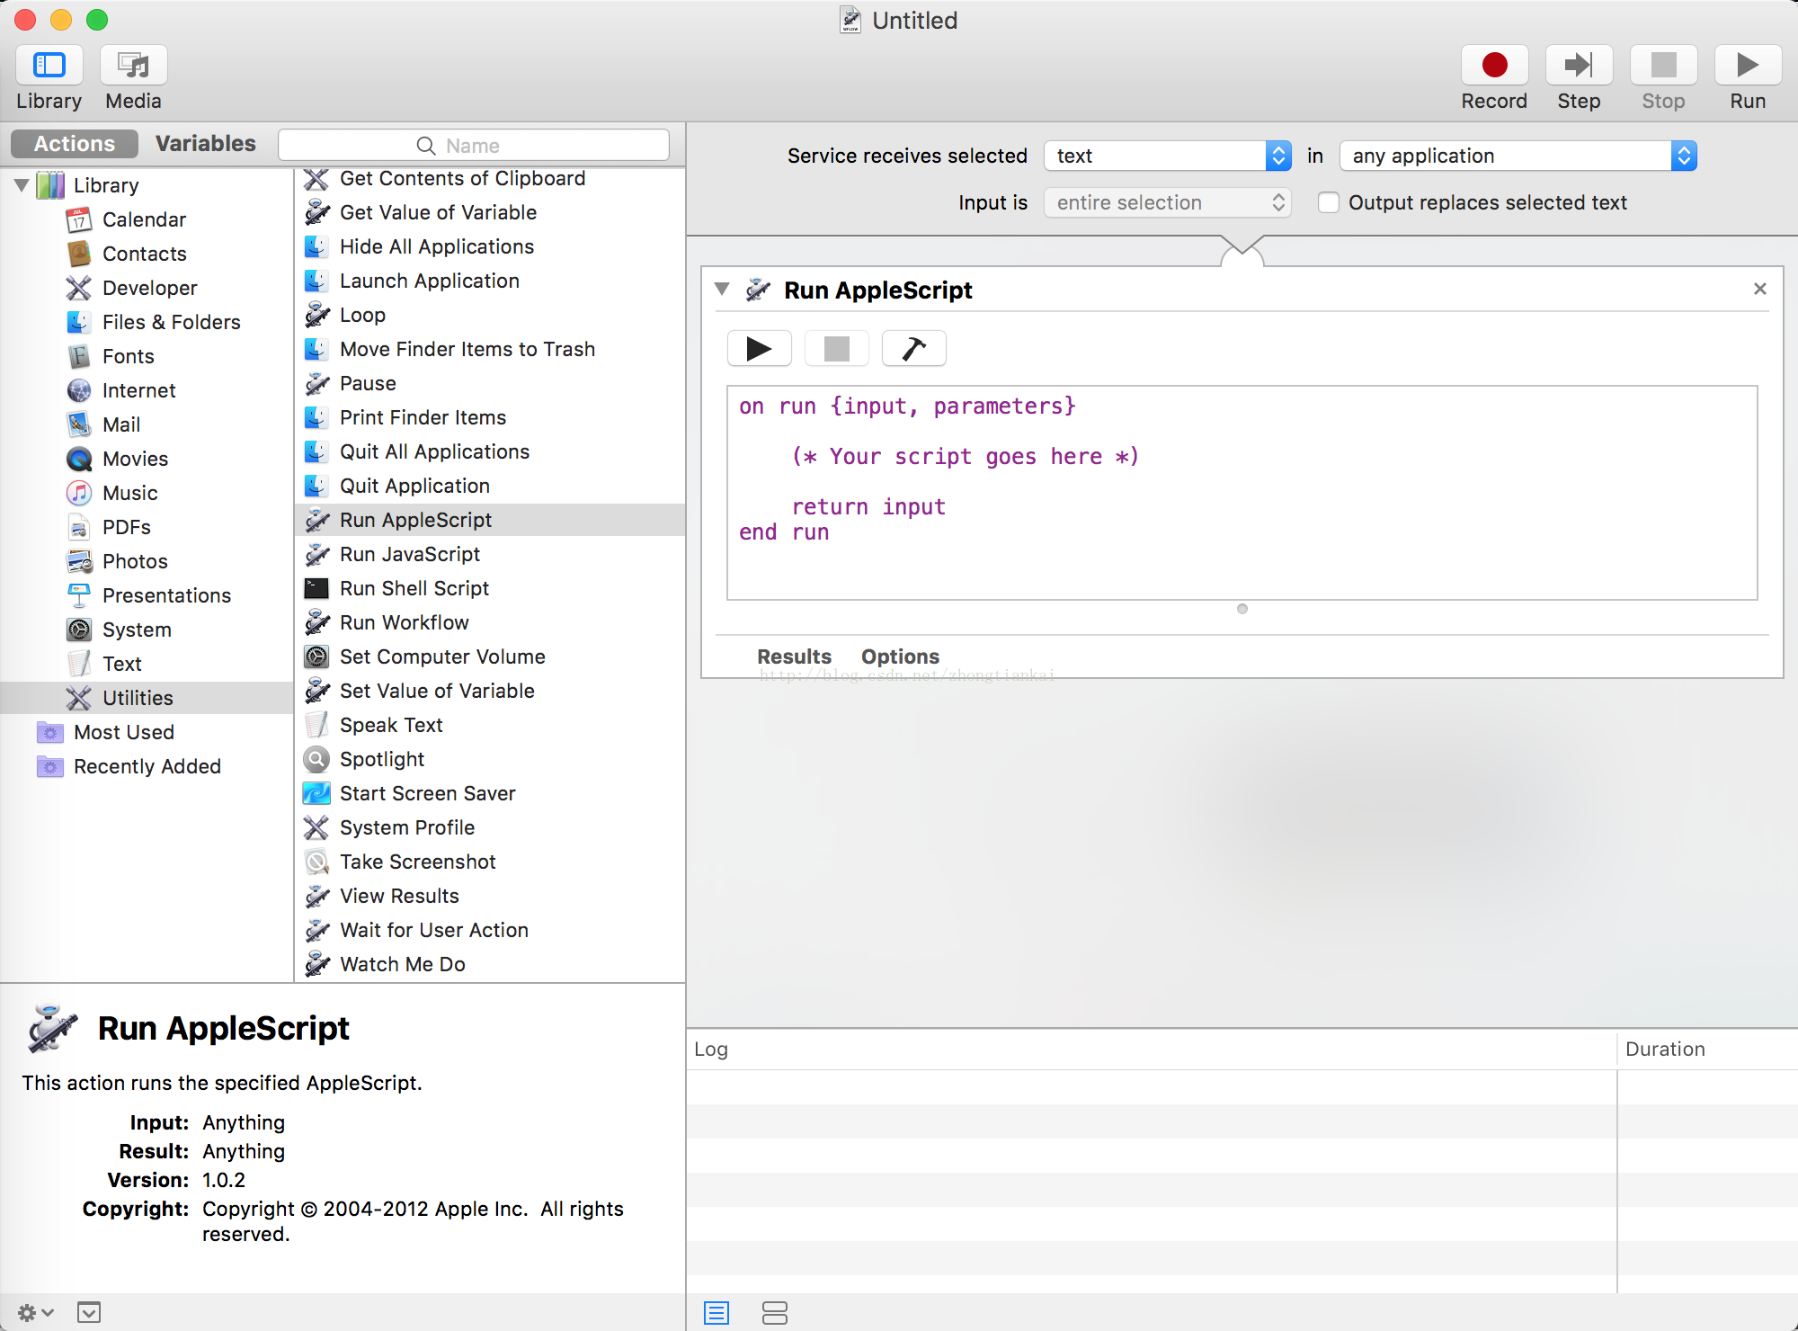
Task: Toggle action description panel visibility
Action: (89, 1313)
